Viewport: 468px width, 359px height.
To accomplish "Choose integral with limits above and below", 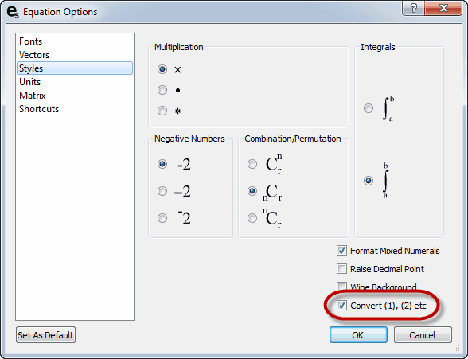I will click(x=369, y=181).
